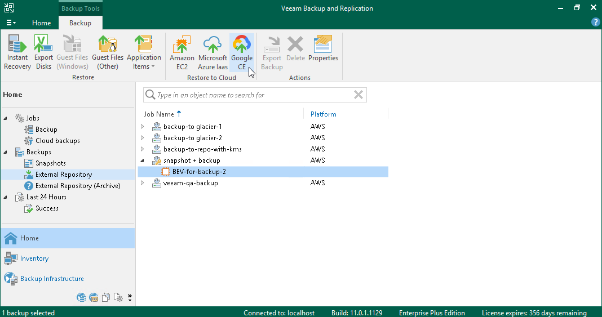Select Jobs in the navigation tree
Screen dimensions: 602x317
(33, 118)
